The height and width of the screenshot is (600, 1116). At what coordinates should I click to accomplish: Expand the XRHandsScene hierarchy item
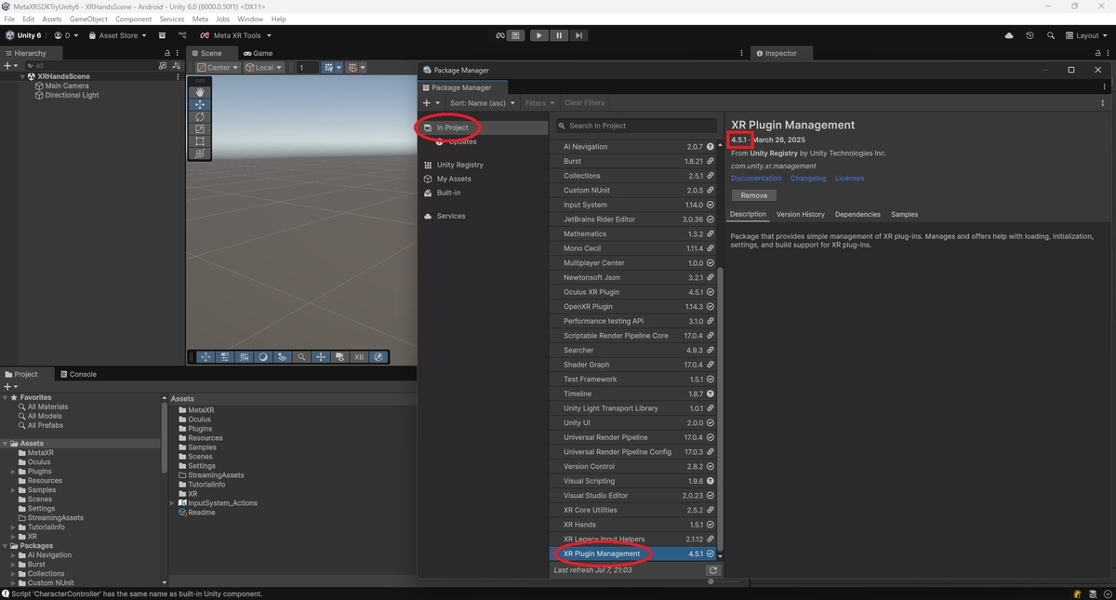pyautogui.click(x=21, y=76)
